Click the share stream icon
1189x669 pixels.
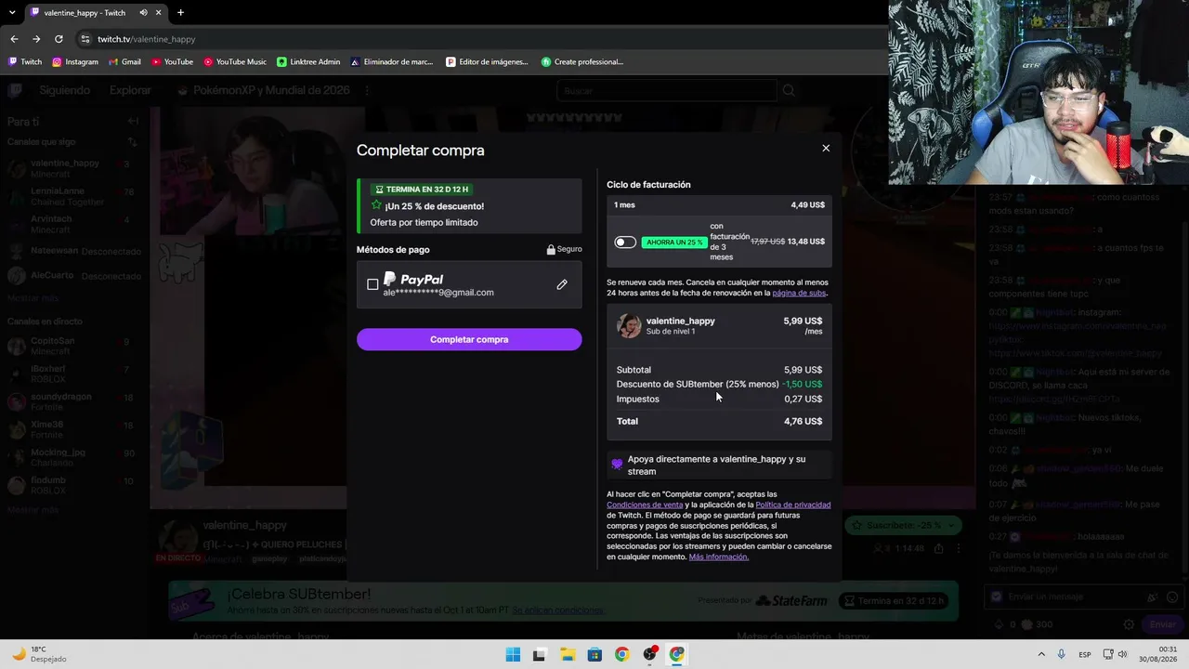click(939, 549)
